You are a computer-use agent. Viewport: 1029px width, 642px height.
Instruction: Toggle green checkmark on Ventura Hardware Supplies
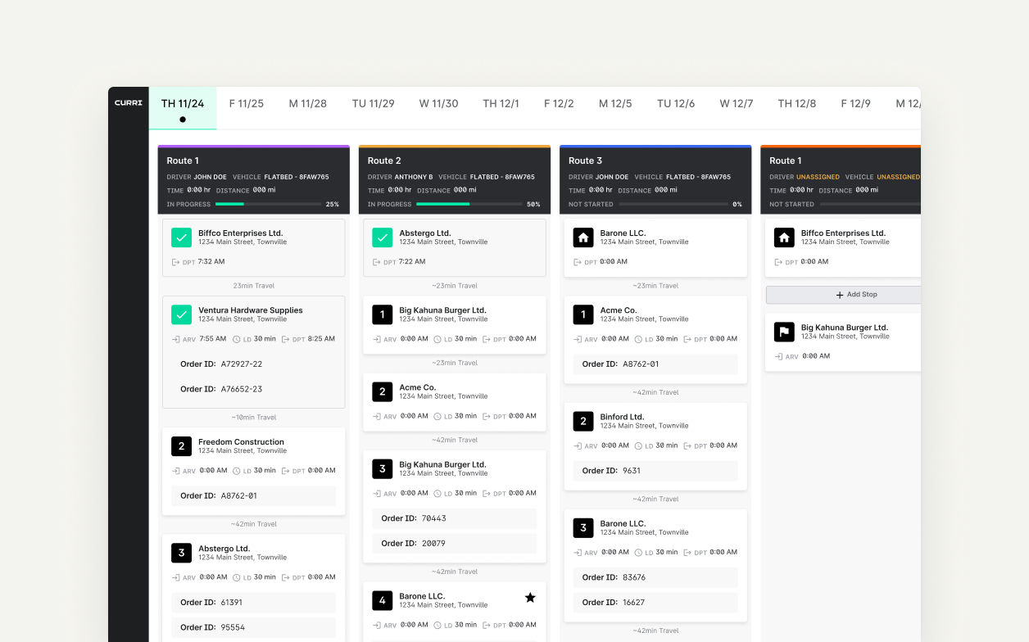click(x=181, y=314)
